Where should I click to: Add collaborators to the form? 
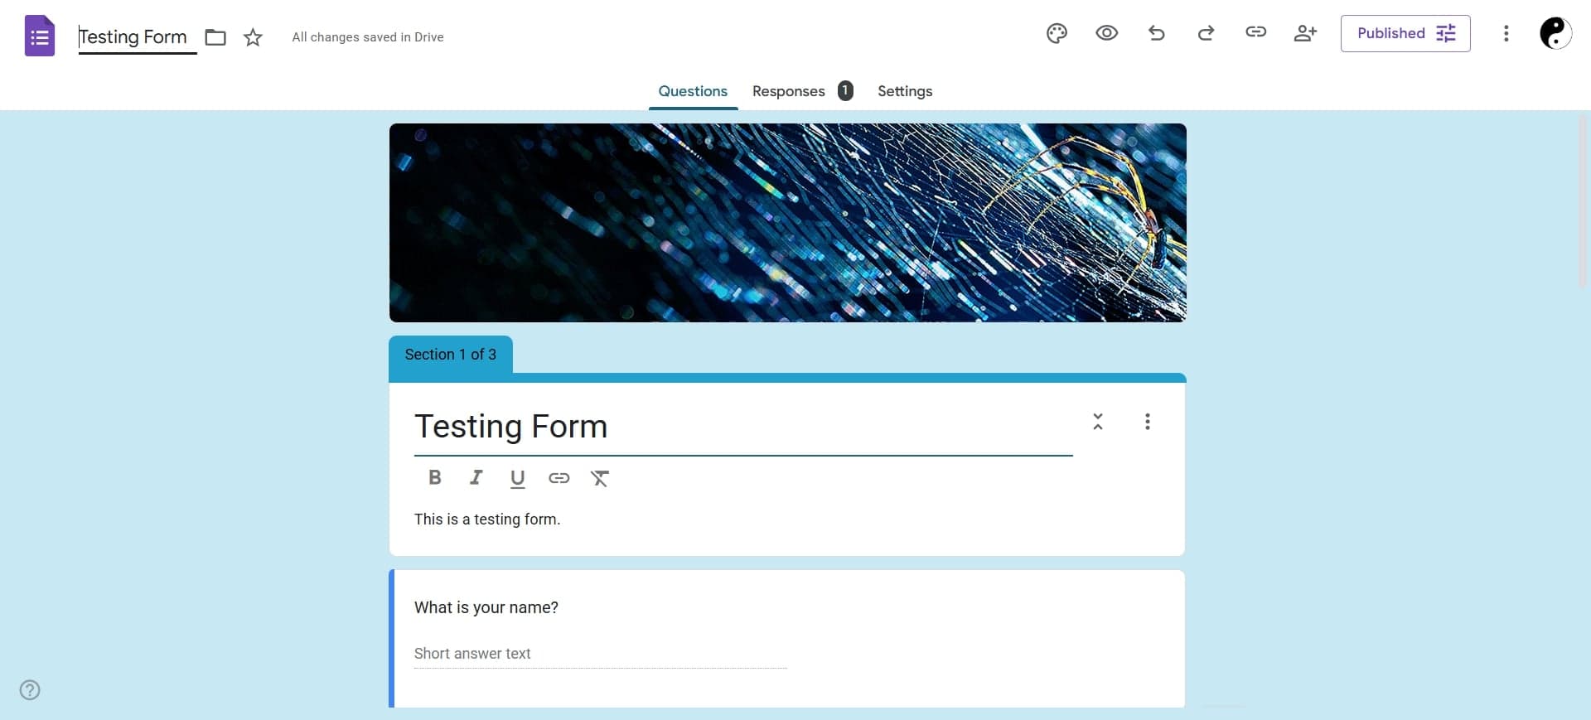[x=1305, y=33]
